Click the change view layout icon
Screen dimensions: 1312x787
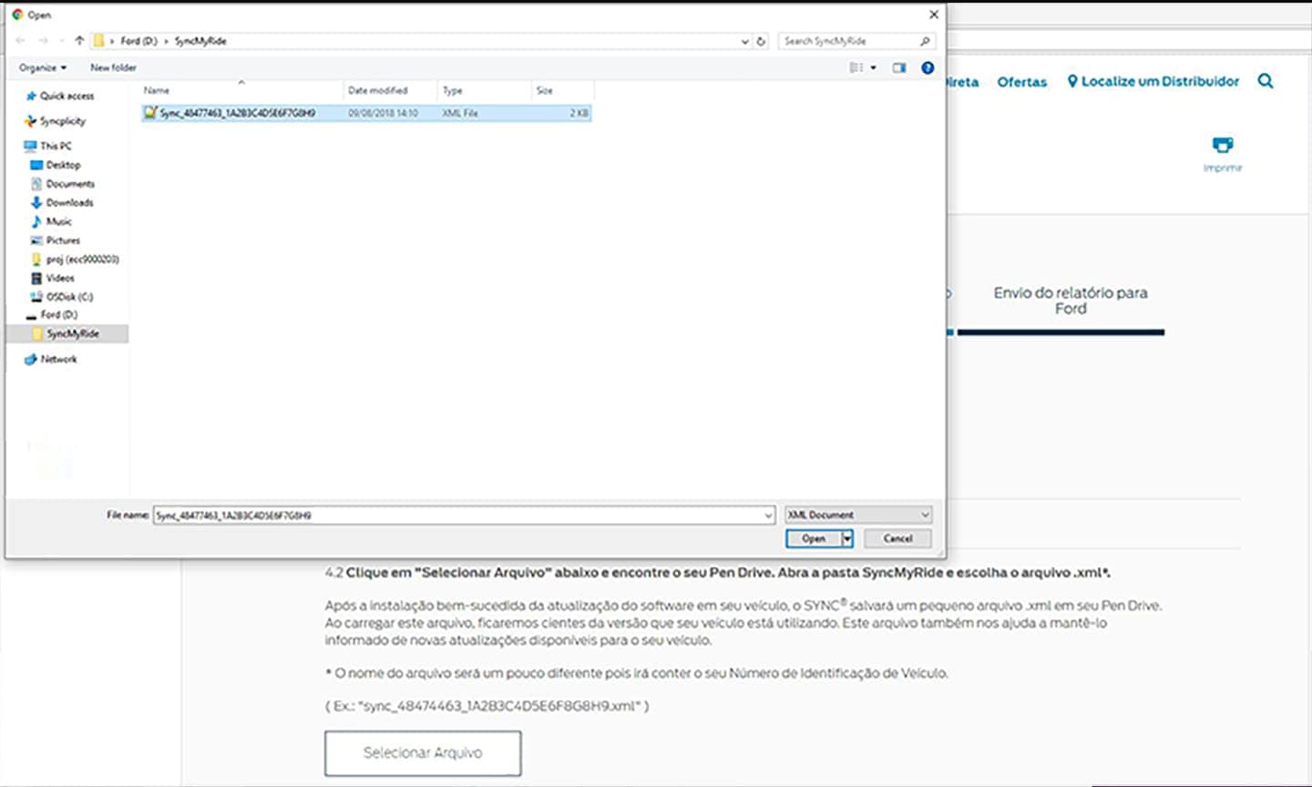pyautogui.click(x=856, y=67)
